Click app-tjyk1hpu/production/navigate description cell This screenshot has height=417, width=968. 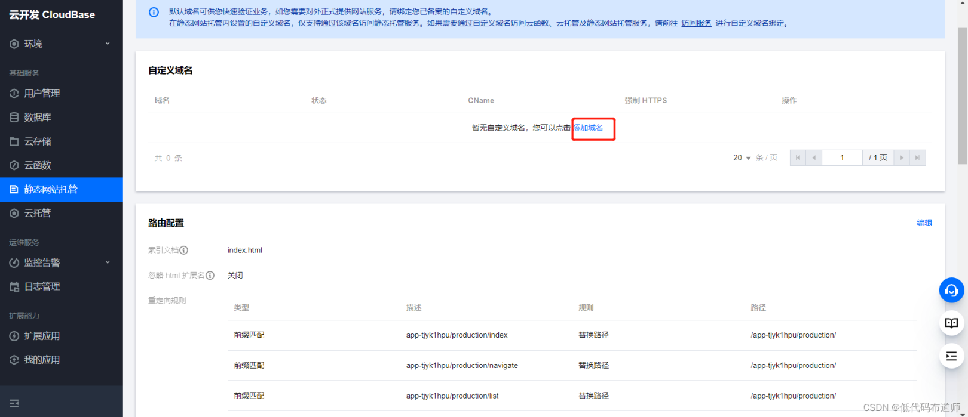pos(462,366)
